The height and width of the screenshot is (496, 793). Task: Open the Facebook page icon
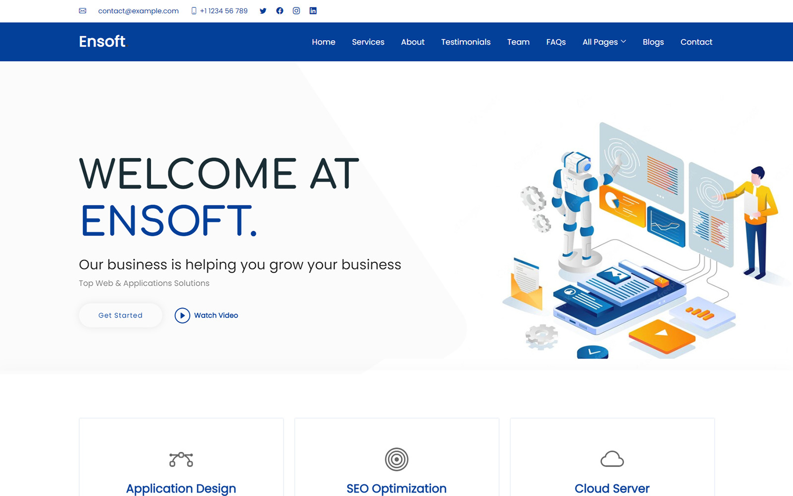[x=280, y=10]
